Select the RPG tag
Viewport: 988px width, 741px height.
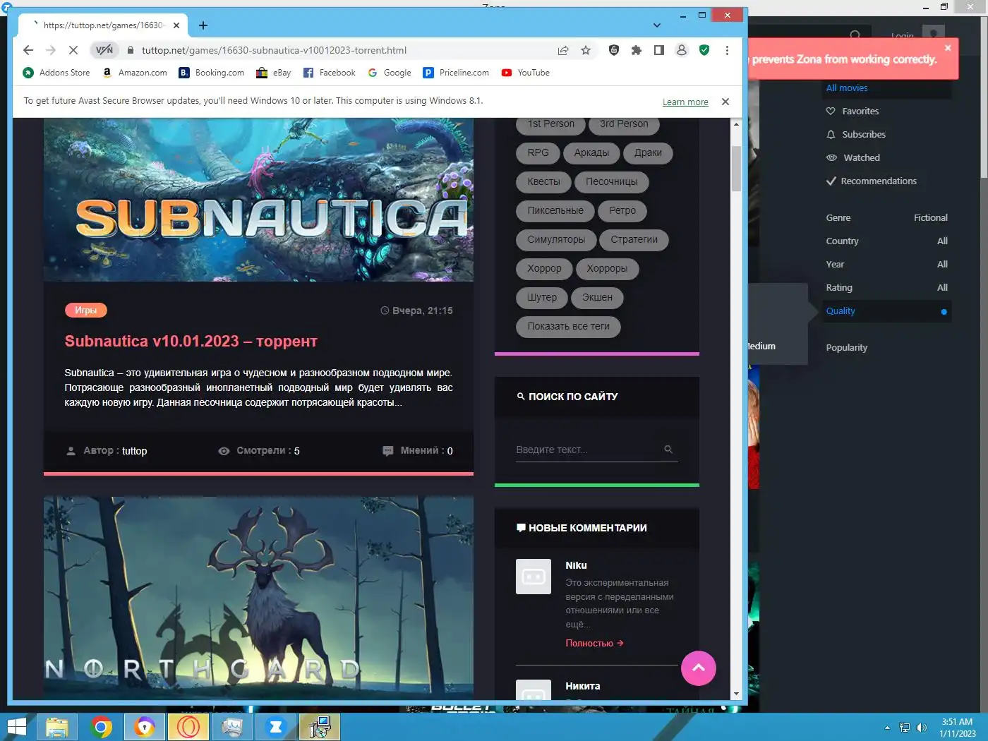click(x=538, y=152)
